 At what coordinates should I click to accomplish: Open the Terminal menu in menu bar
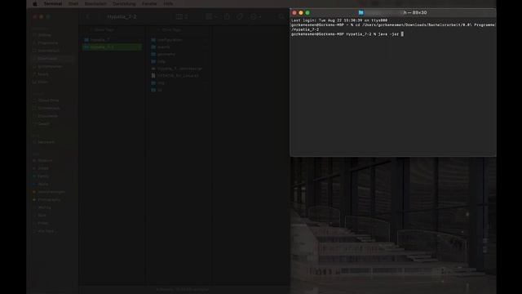click(x=53, y=3)
